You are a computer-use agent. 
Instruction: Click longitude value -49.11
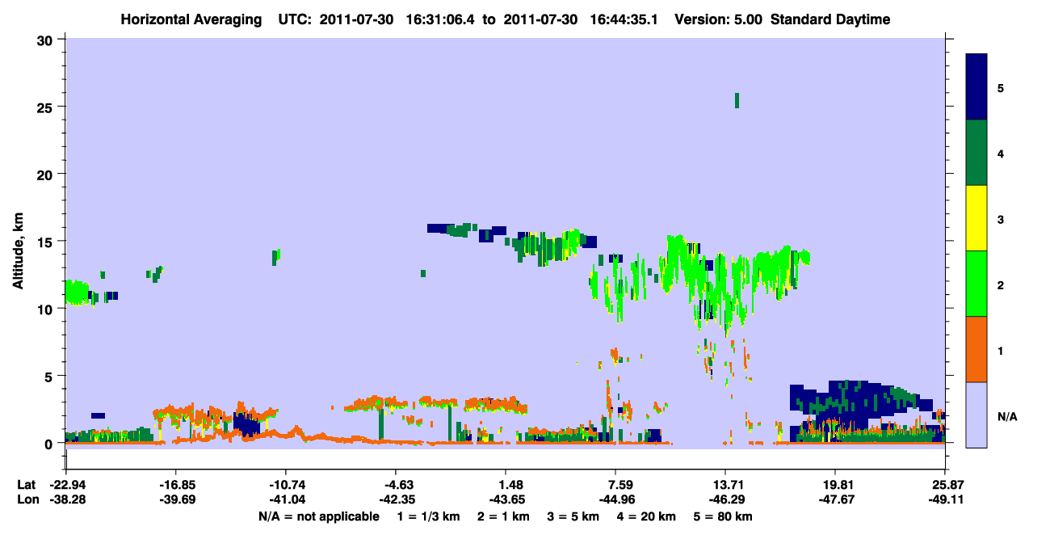944,500
